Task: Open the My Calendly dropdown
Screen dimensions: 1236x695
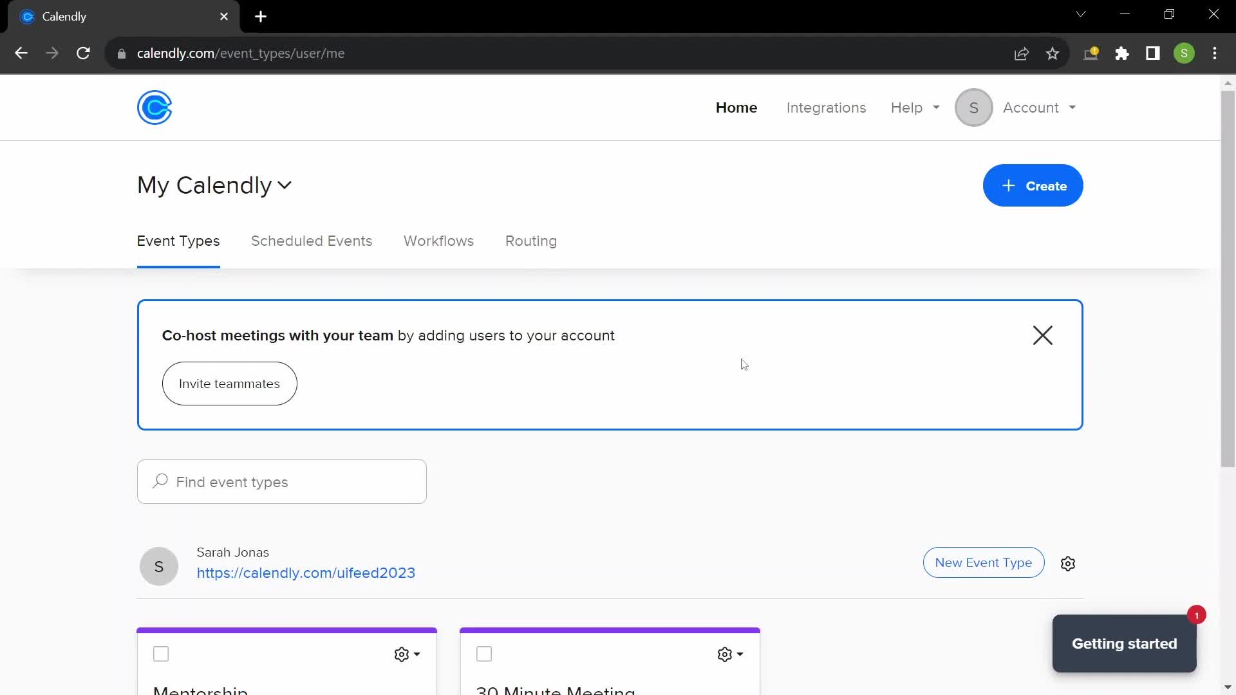Action: point(214,186)
